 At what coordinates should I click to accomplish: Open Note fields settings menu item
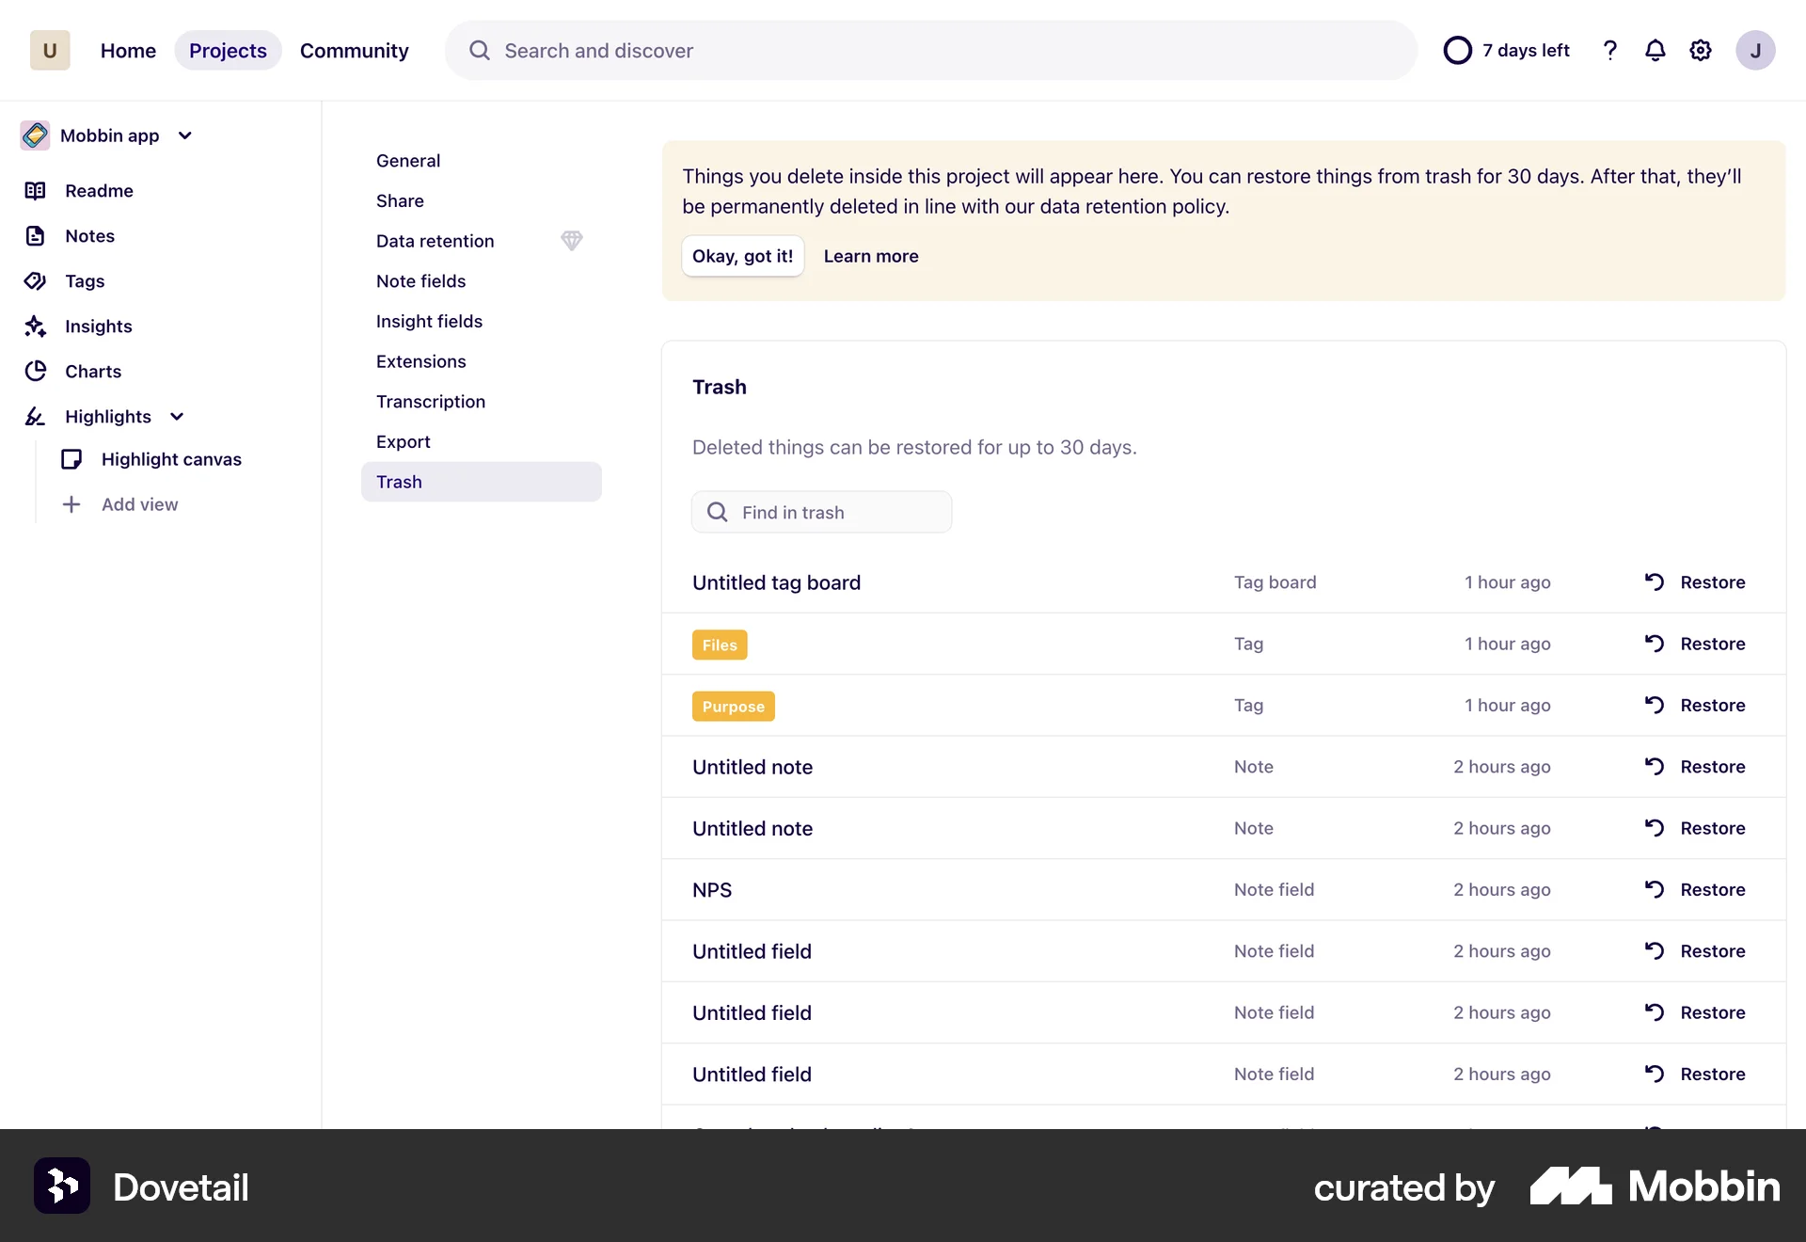(x=420, y=281)
